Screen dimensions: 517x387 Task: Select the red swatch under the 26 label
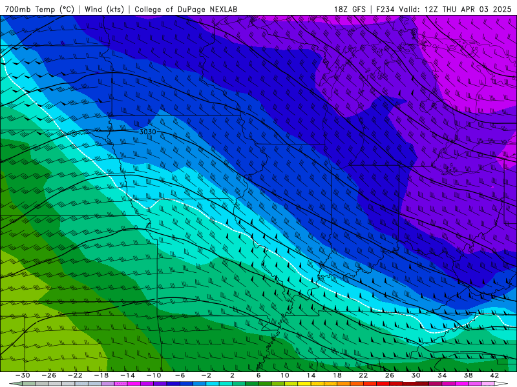click(x=383, y=384)
